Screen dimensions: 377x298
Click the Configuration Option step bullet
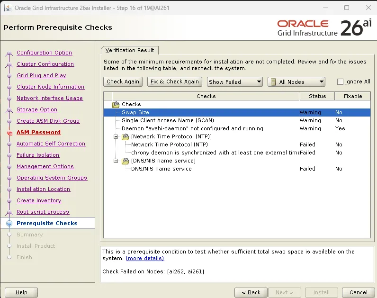pyautogui.click(x=9, y=53)
